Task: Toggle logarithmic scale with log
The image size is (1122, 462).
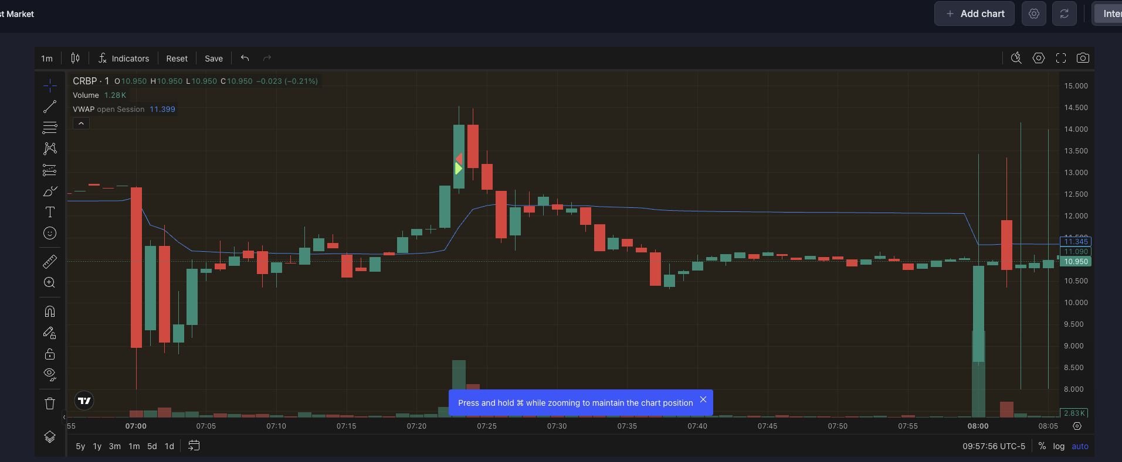Action: (x=1058, y=446)
